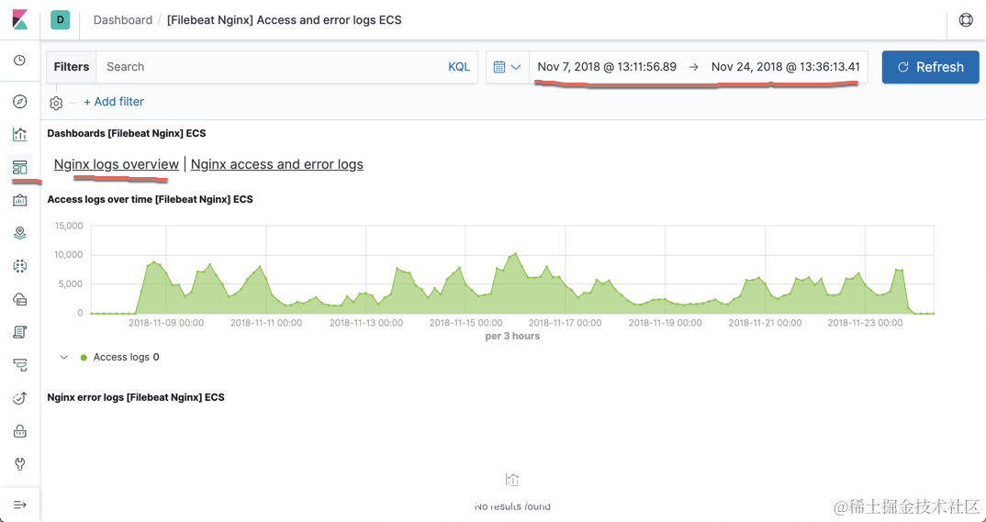986x522 pixels.
Task: Open Nginx logs overview link
Action: tap(117, 164)
